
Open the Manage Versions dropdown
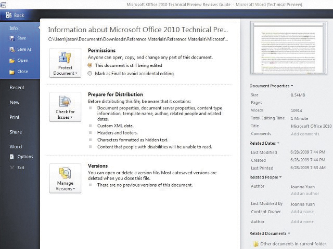(x=65, y=178)
